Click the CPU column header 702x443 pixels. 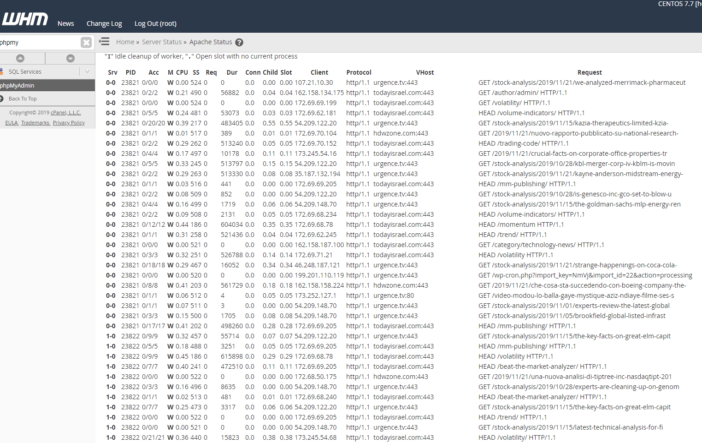point(182,72)
